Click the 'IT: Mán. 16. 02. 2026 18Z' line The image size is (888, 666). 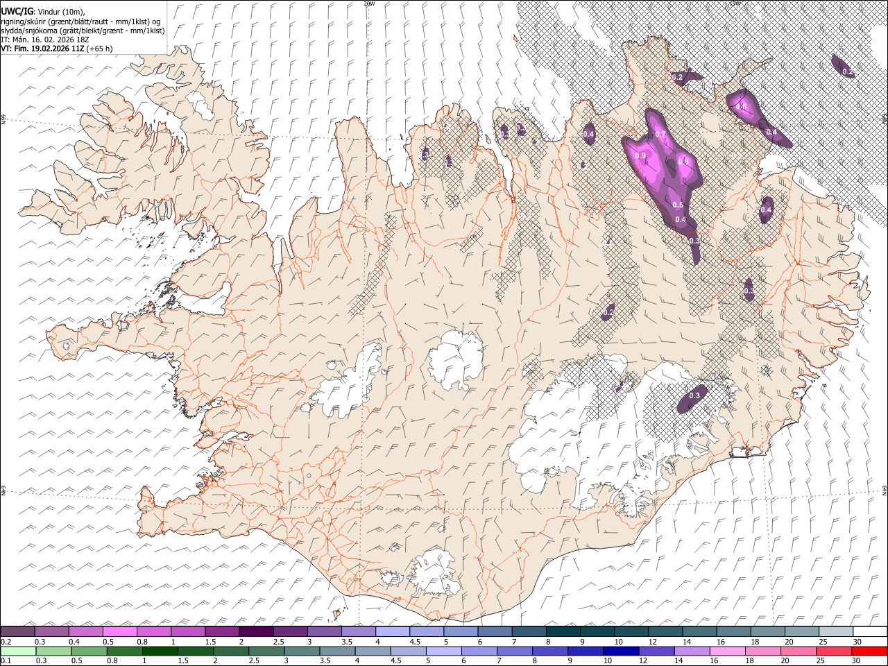pyautogui.click(x=44, y=40)
